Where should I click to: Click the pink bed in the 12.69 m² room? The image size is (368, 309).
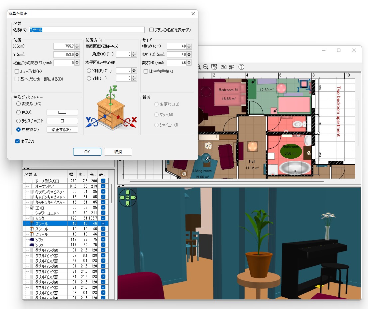pyautogui.click(x=294, y=104)
